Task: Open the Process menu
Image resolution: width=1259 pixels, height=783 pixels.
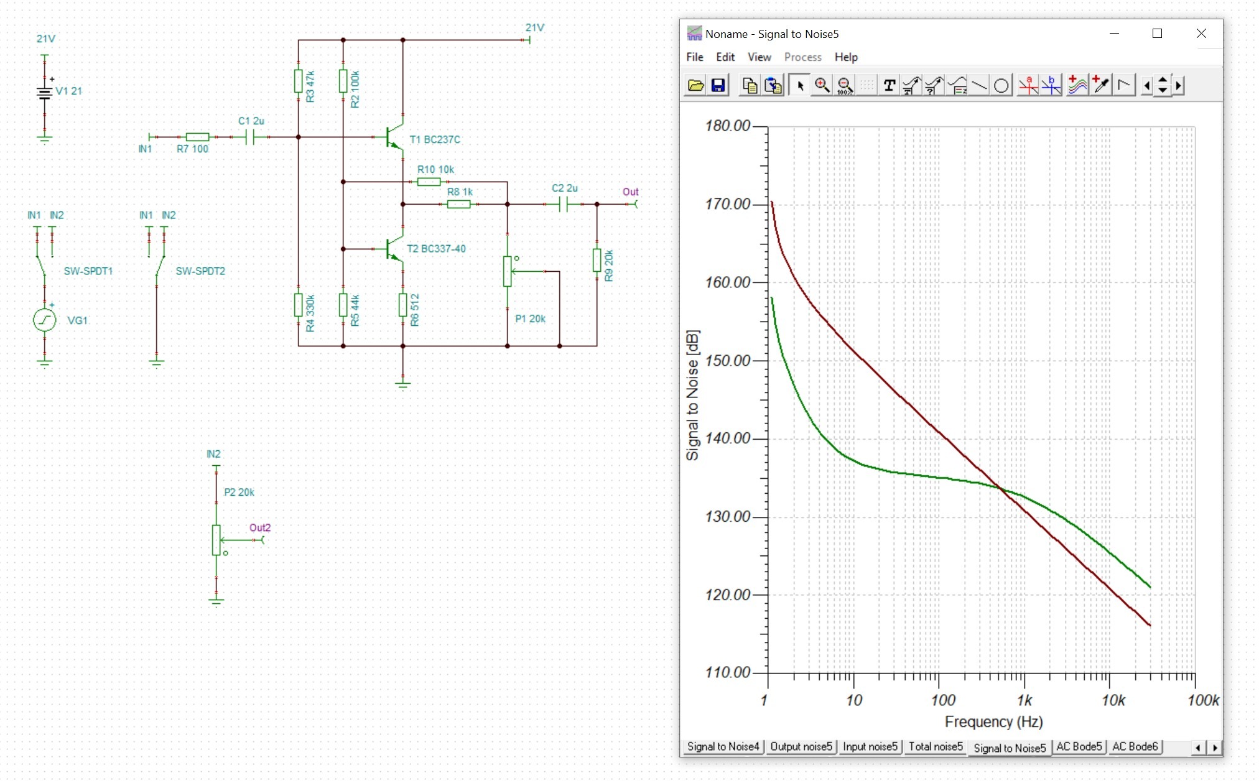Action: click(x=803, y=57)
